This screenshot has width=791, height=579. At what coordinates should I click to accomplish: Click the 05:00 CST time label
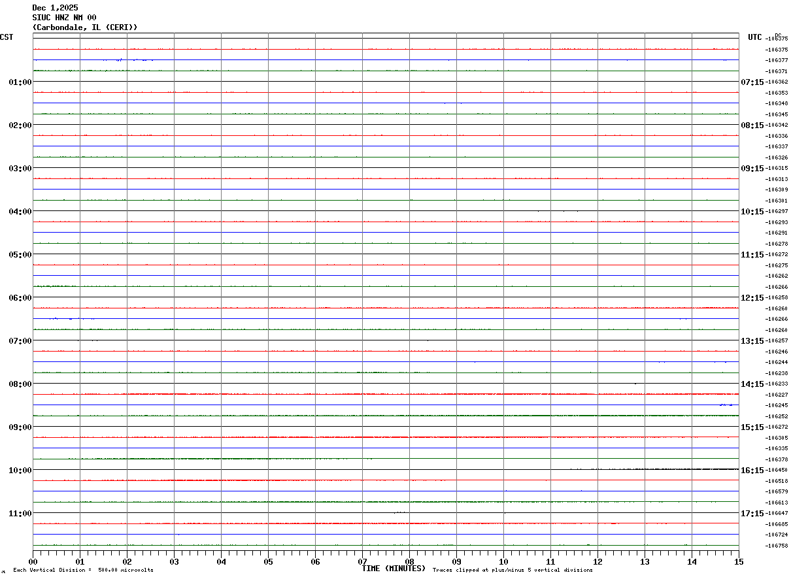pyautogui.click(x=20, y=255)
